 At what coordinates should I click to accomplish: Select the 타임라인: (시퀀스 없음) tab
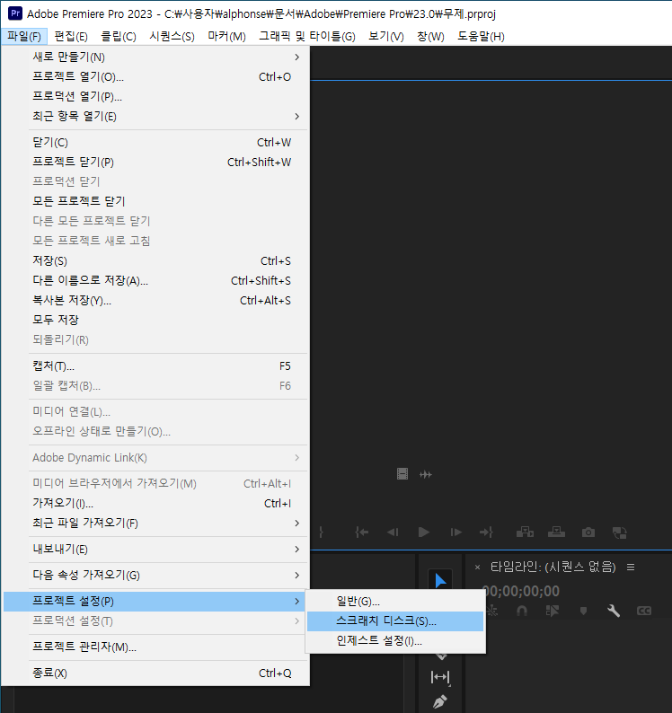[x=553, y=567]
